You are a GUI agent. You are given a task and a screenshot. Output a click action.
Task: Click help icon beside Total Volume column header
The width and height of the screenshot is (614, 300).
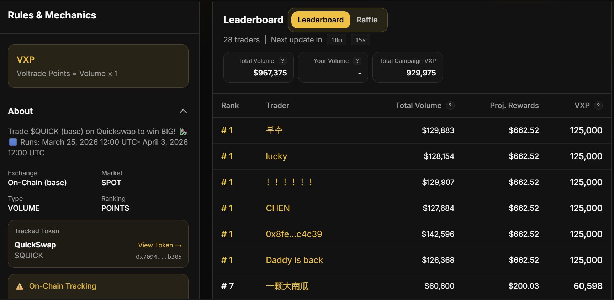coord(450,106)
